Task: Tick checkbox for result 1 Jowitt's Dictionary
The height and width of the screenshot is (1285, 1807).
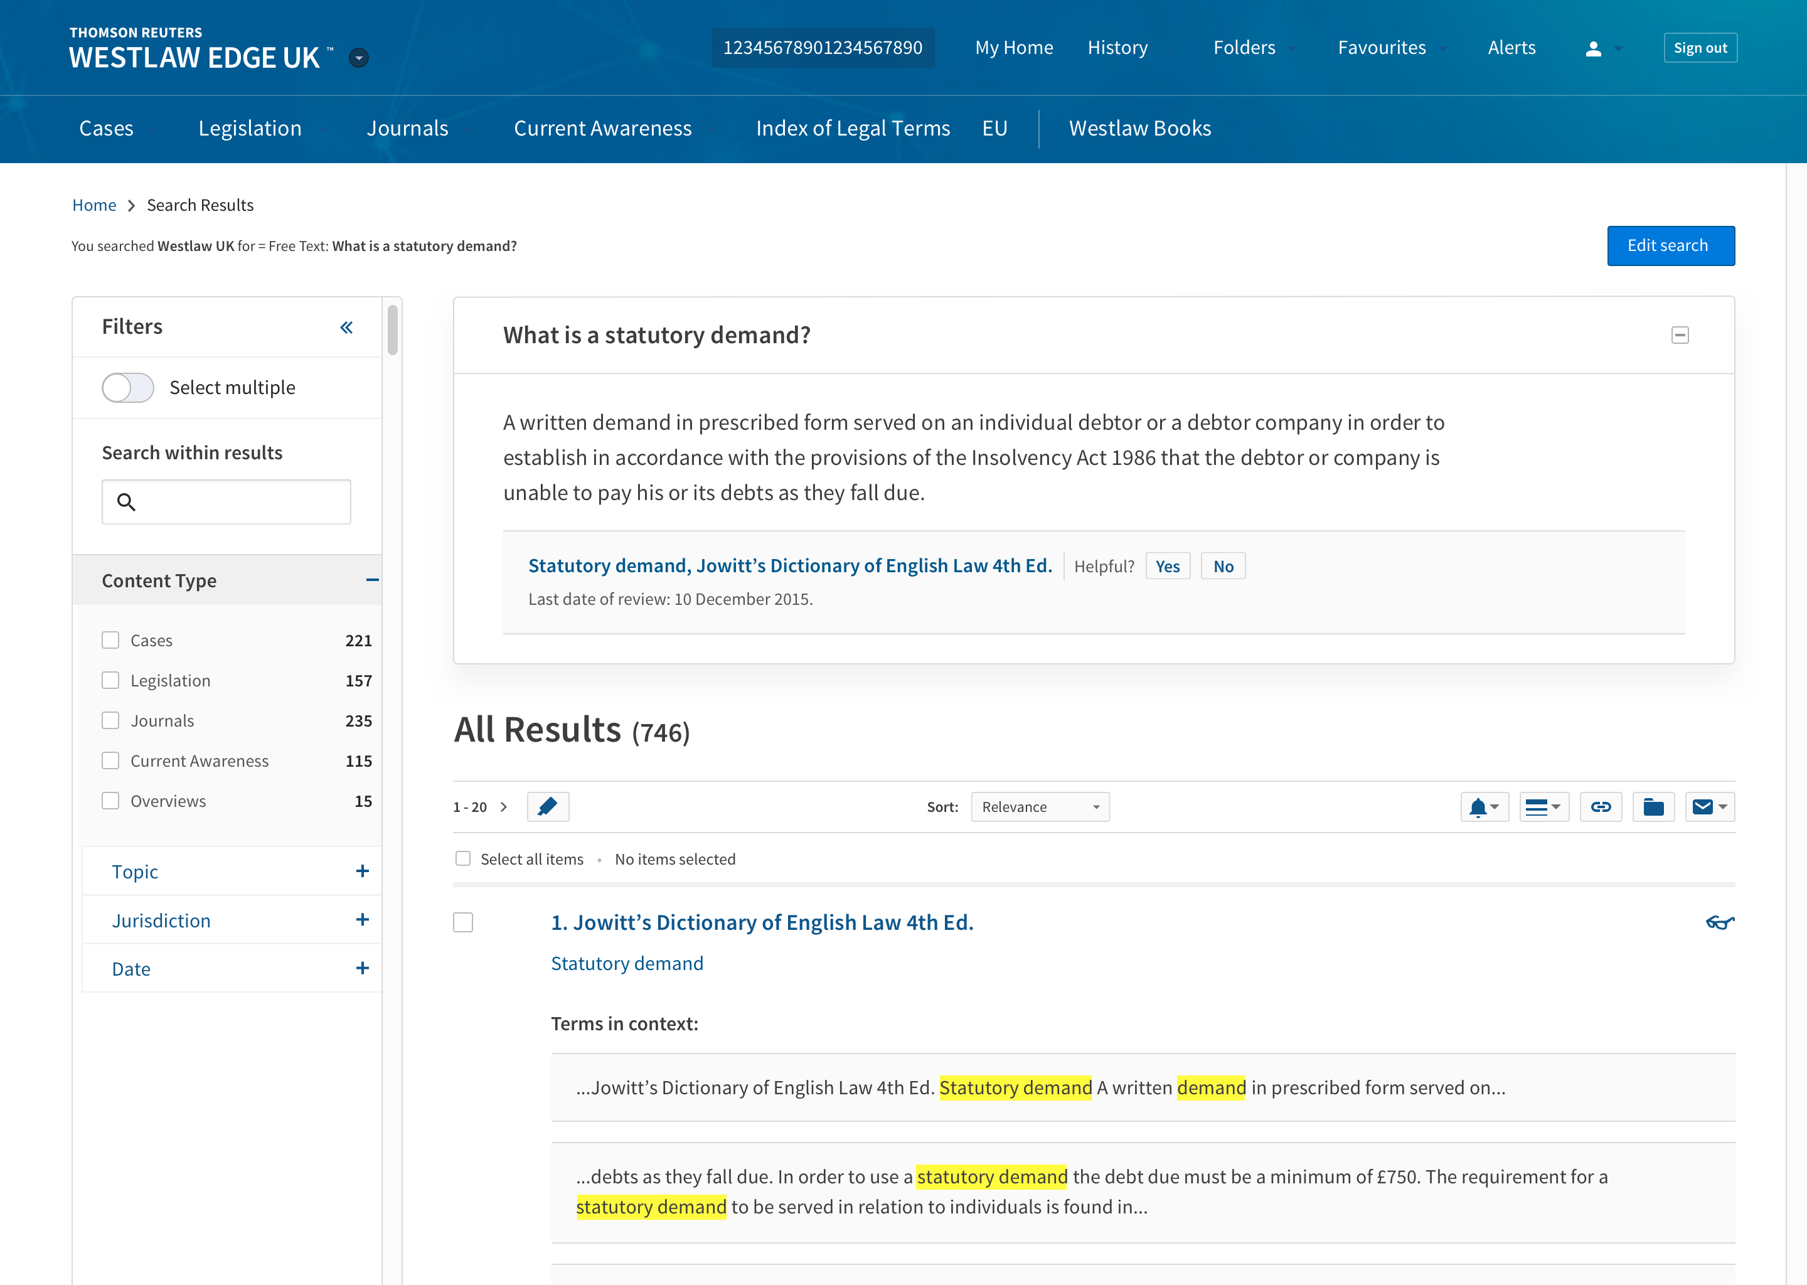Action: (x=463, y=922)
